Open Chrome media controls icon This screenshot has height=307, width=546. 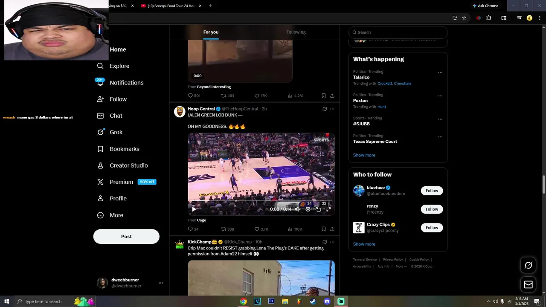[x=519, y=18]
